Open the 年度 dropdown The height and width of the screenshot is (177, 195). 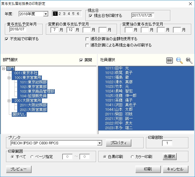[x=46, y=14]
